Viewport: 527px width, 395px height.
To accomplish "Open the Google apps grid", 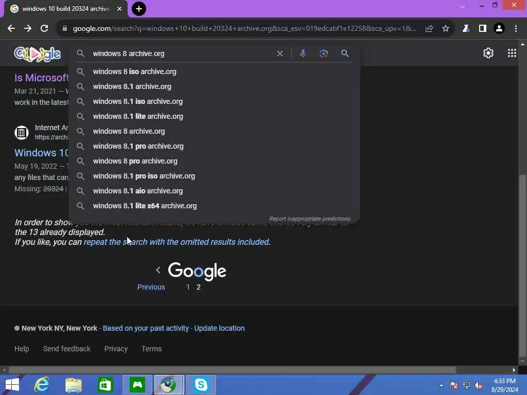I will 512,53.
